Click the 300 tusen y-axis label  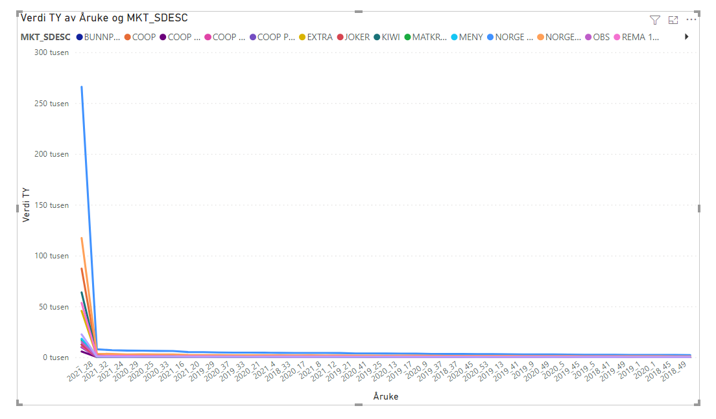click(x=52, y=52)
